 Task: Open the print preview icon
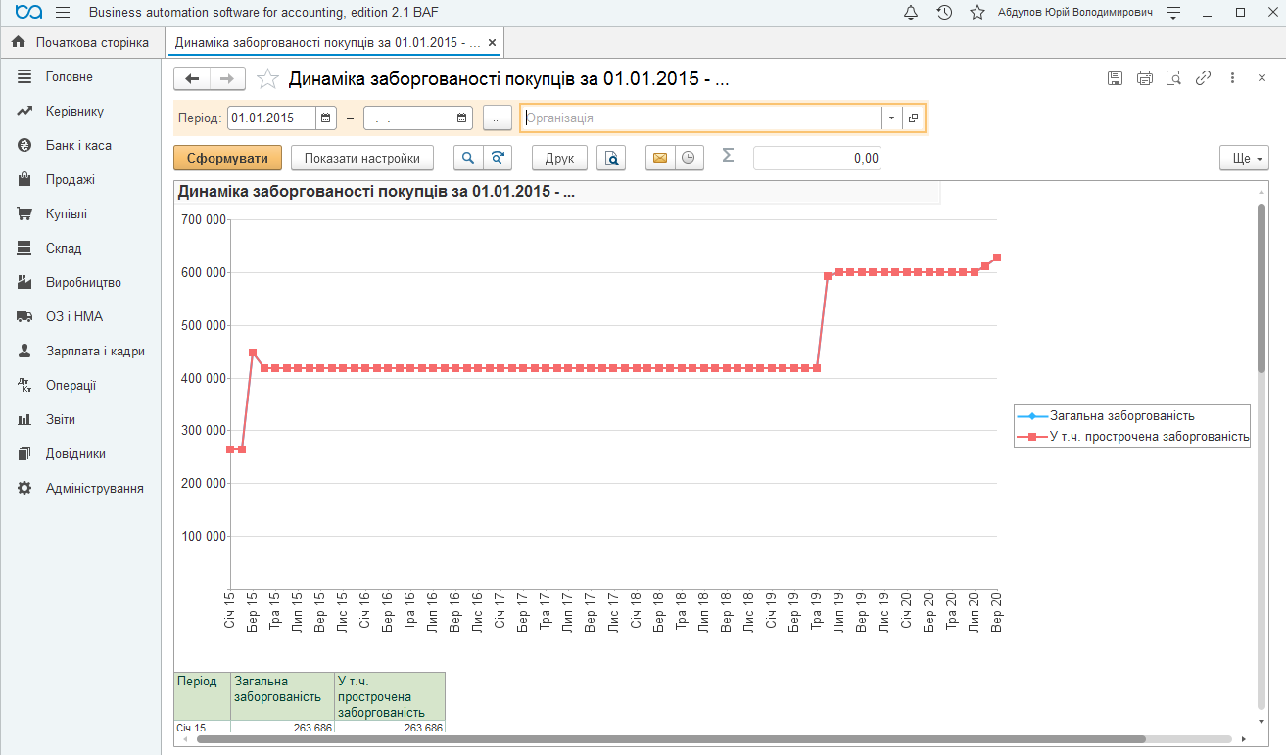[611, 158]
